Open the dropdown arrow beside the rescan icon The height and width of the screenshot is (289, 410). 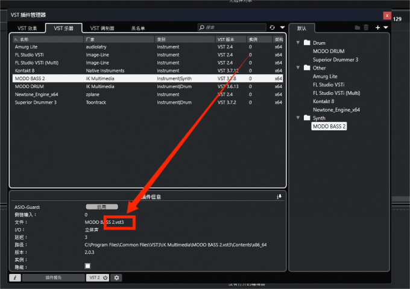pos(282,28)
